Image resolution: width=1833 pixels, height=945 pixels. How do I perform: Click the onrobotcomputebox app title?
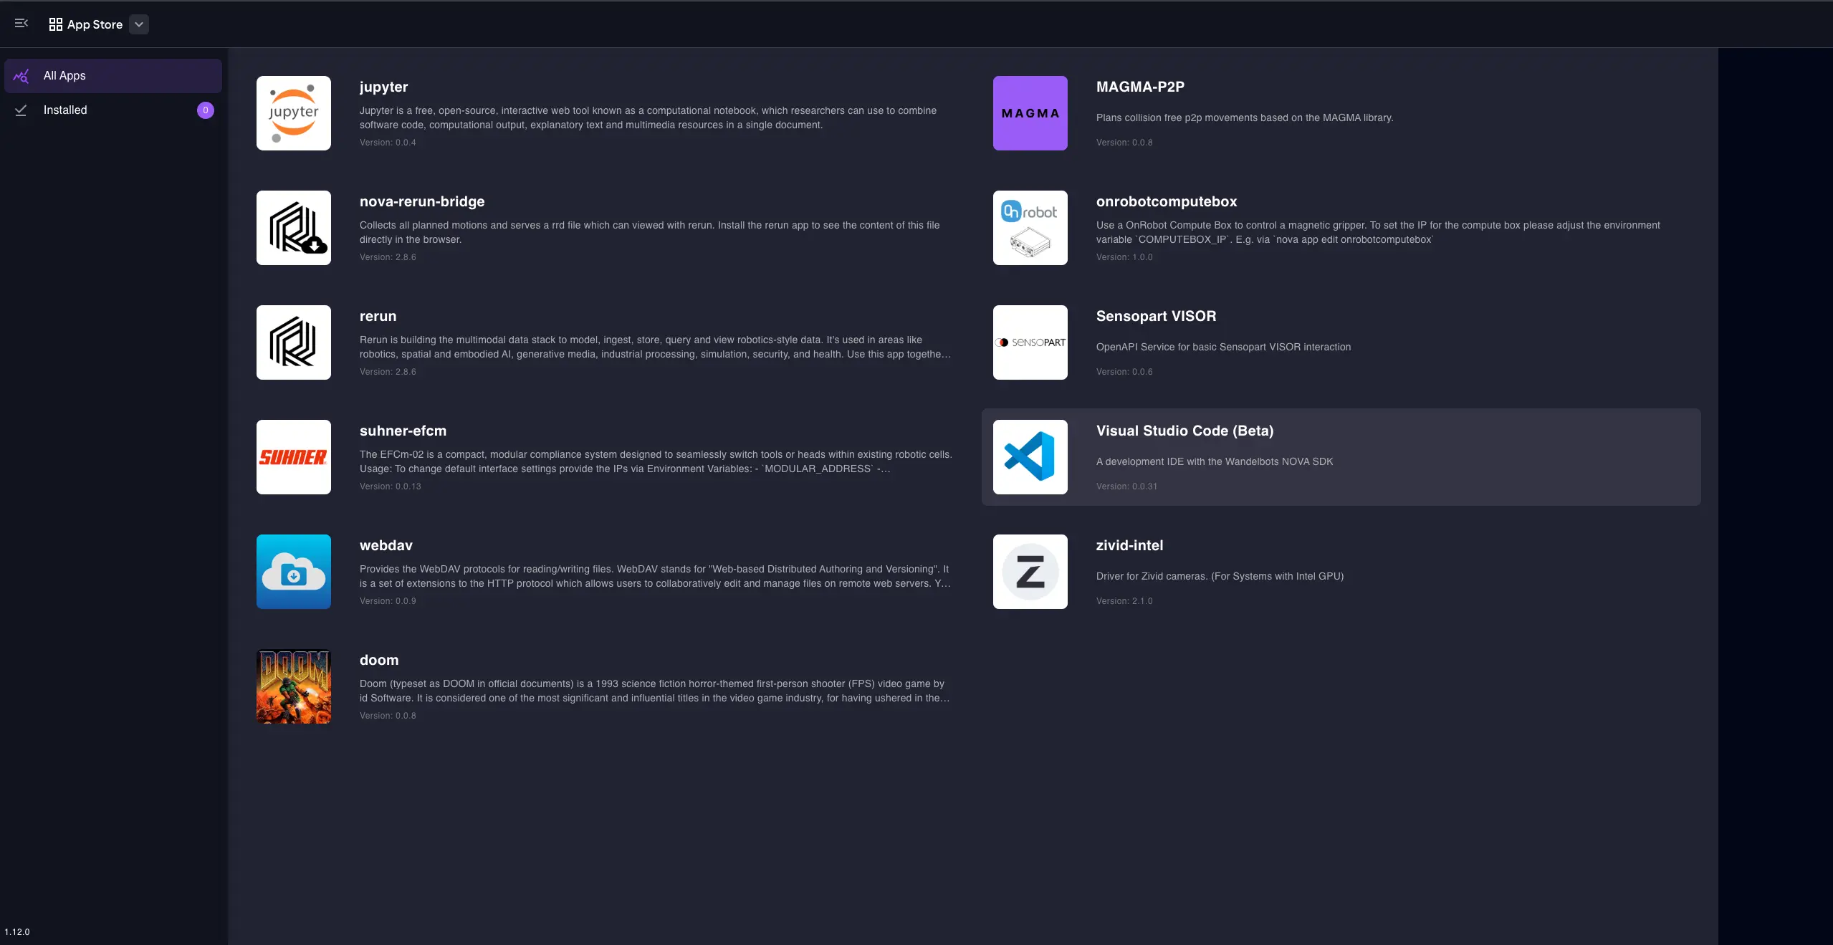coord(1165,201)
